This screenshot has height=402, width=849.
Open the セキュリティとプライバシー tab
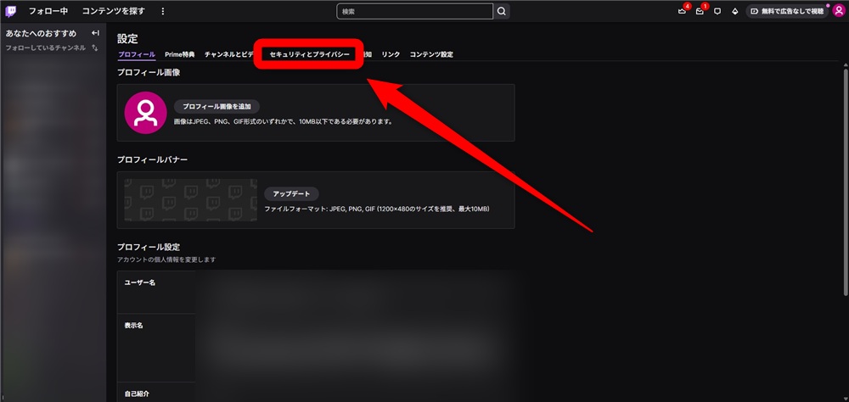(309, 54)
